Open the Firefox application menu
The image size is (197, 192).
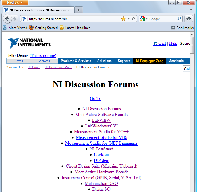tap(15, 3)
